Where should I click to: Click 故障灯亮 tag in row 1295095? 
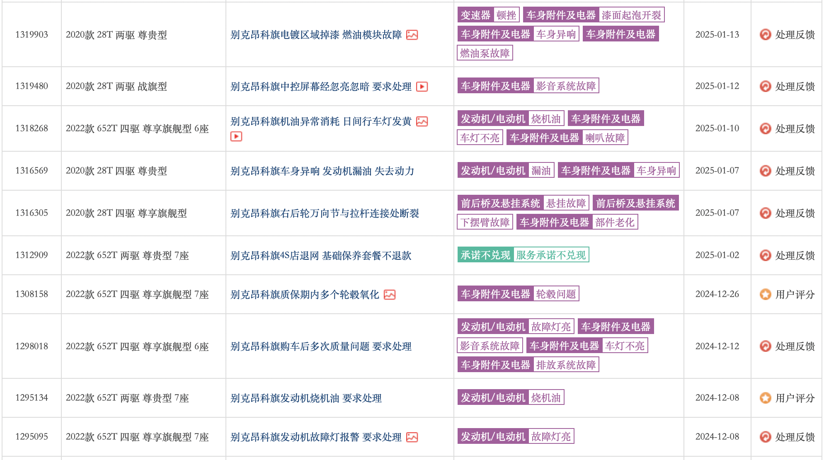click(x=551, y=437)
